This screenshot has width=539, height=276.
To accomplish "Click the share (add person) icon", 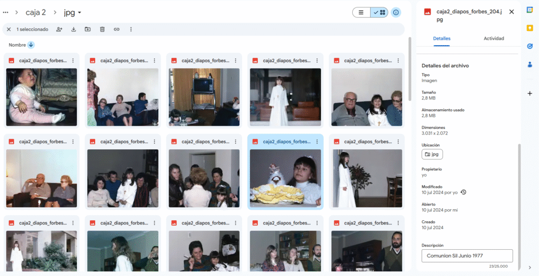I will pos(59,29).
